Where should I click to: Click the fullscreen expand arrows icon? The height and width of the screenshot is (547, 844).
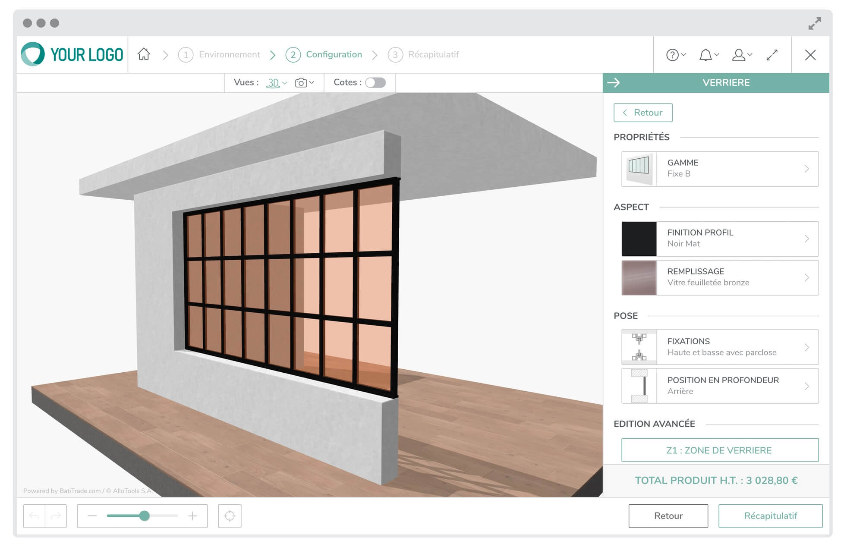(772, 55)
